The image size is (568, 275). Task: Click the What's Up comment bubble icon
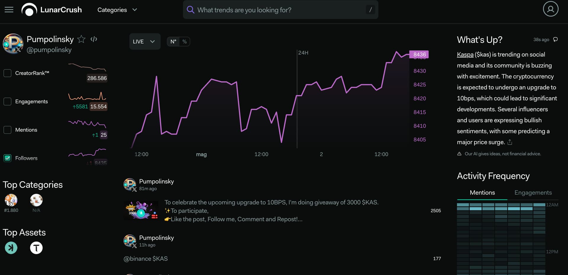pyautogui.click(x=555, y=39)
